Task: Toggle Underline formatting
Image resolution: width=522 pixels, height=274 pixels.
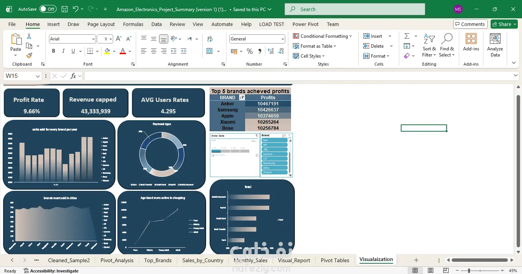Action: click(73, 51)
